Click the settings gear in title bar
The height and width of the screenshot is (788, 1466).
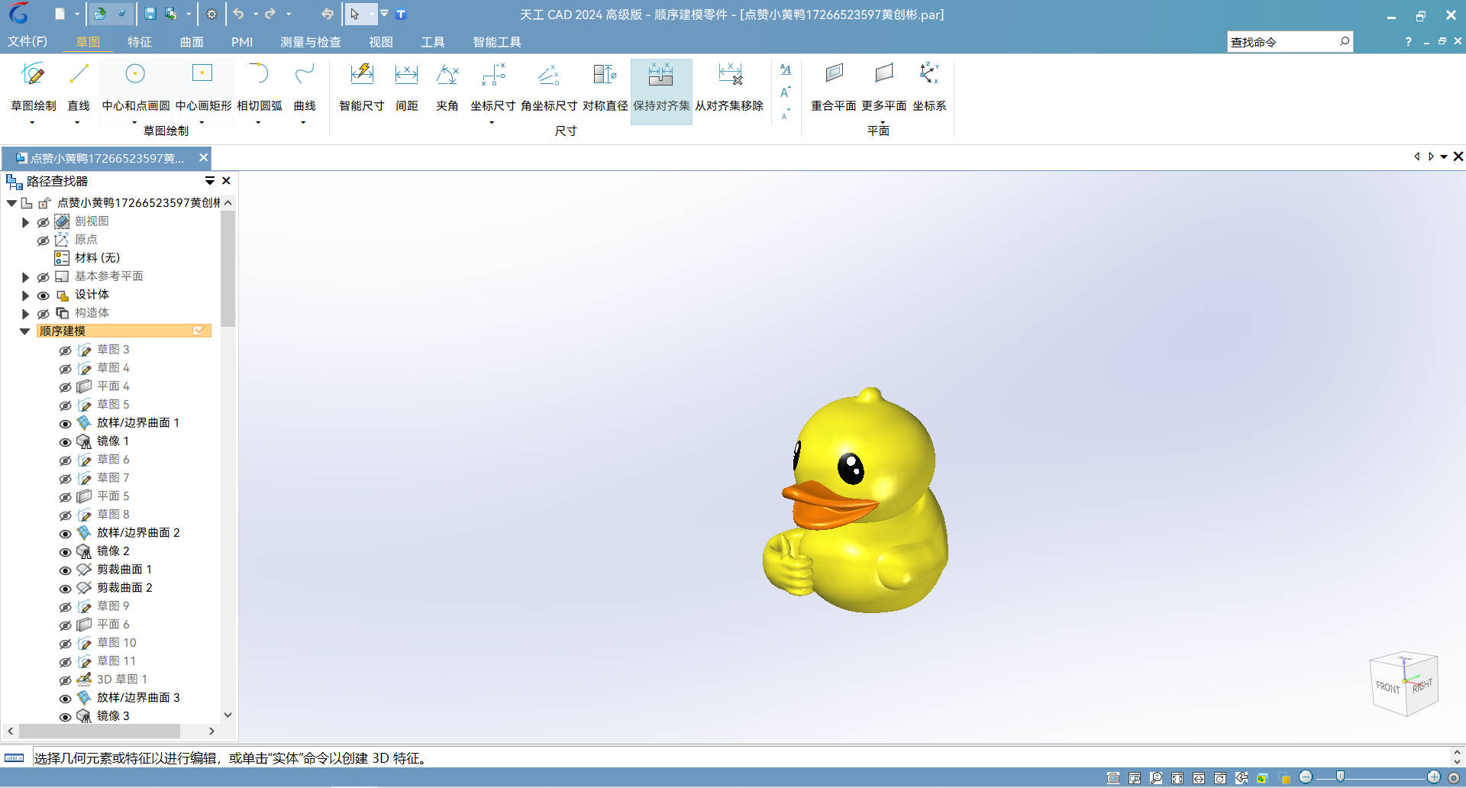click(212, 14)
